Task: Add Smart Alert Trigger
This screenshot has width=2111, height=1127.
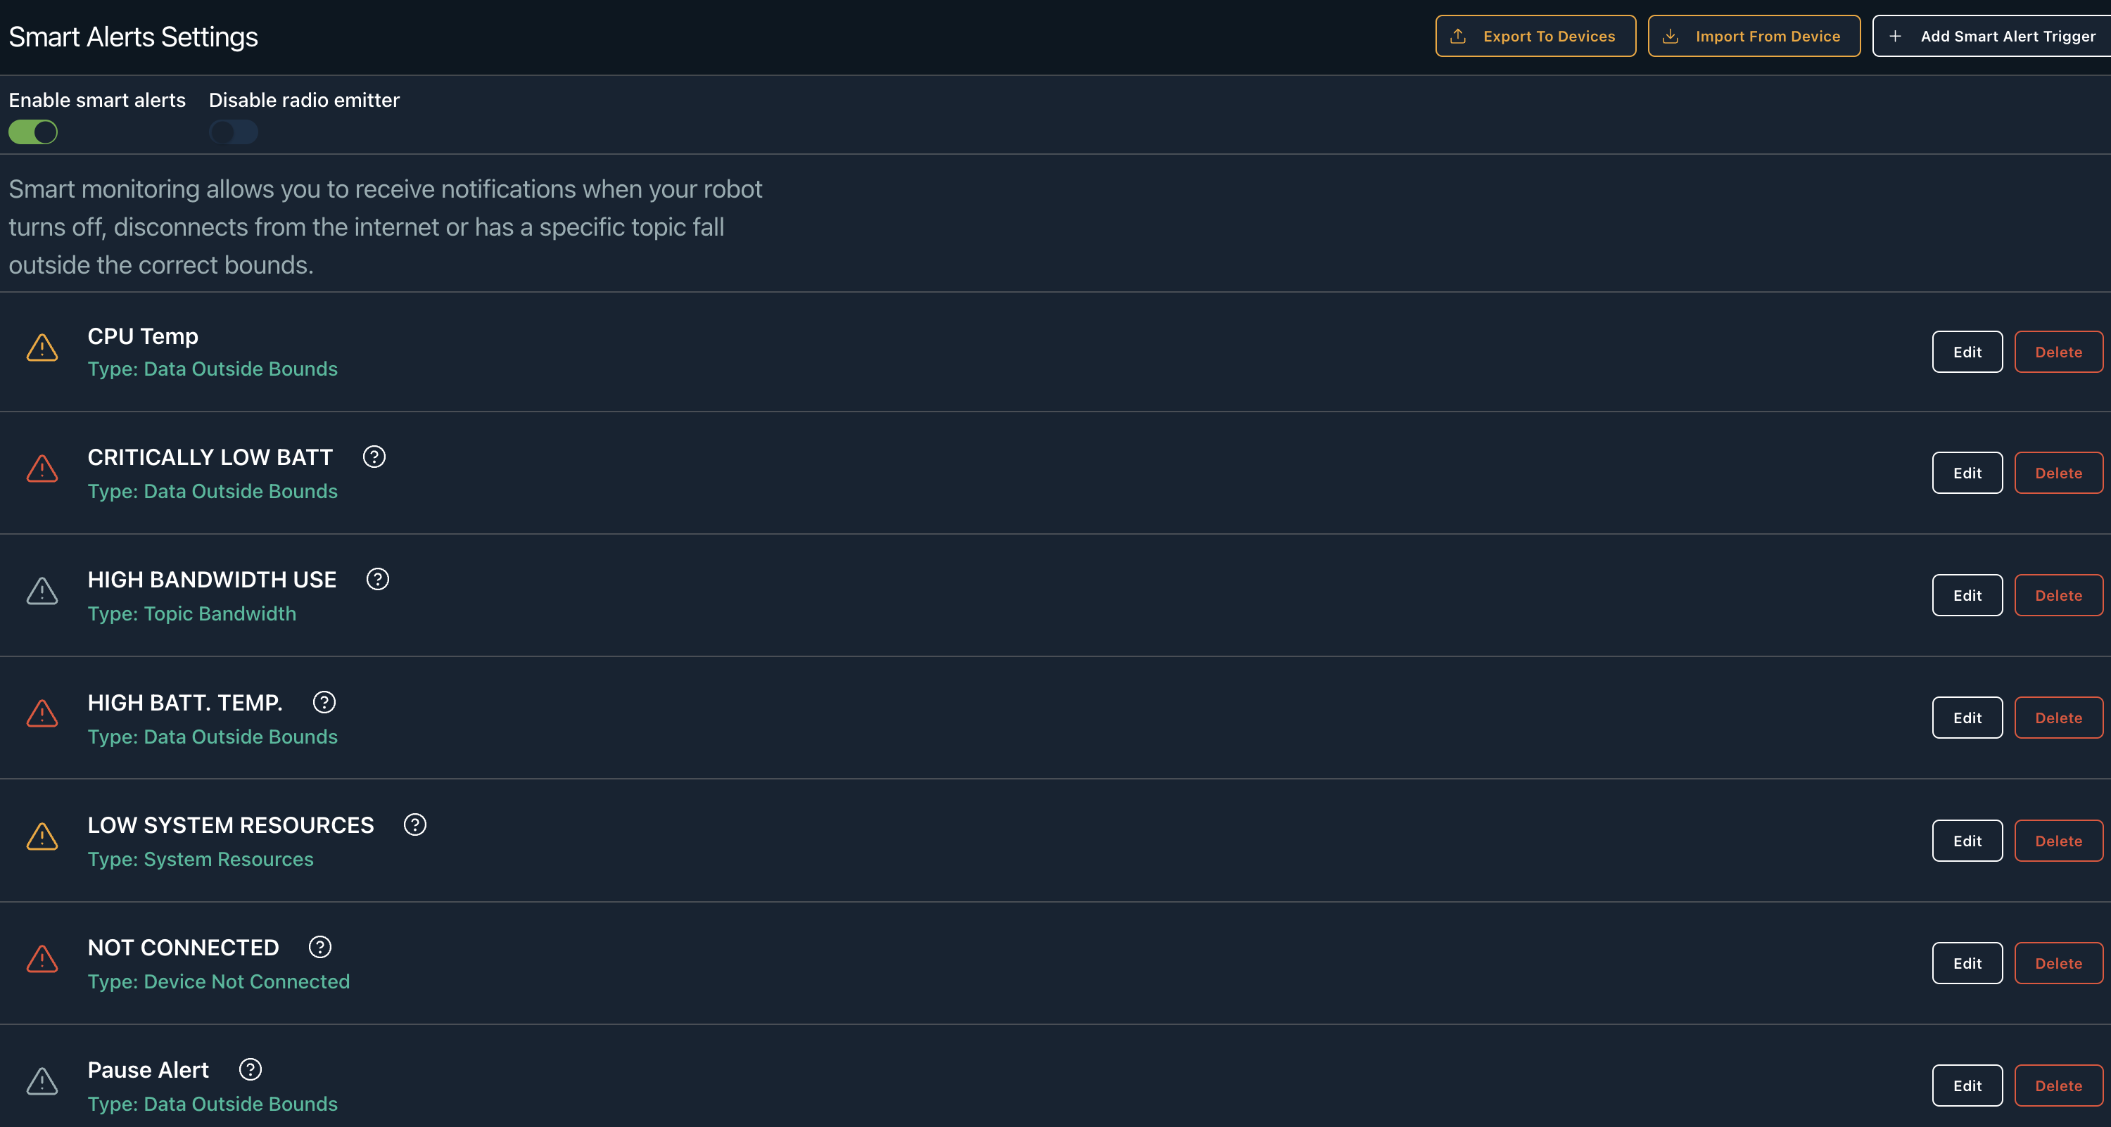Action: (1993, 36)
